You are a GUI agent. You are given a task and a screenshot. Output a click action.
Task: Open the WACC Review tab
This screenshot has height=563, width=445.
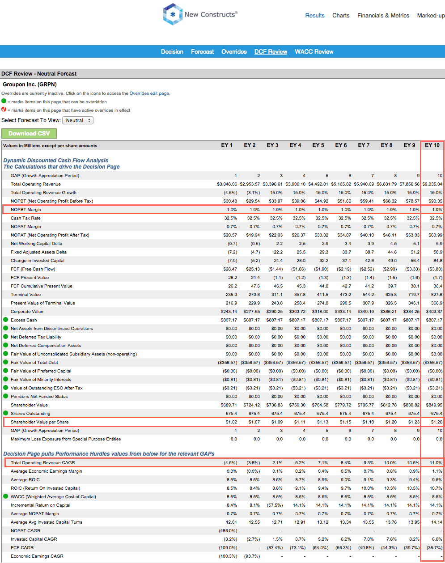point(314,51)
